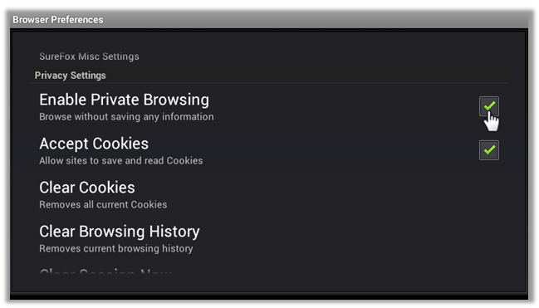Click 'Browse without saving any information' text

tap(126, 117)
